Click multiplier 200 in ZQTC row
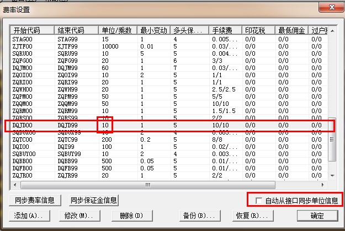Viewport: 345px width, 231px height. pyautogui.click(x=107, y=139)
